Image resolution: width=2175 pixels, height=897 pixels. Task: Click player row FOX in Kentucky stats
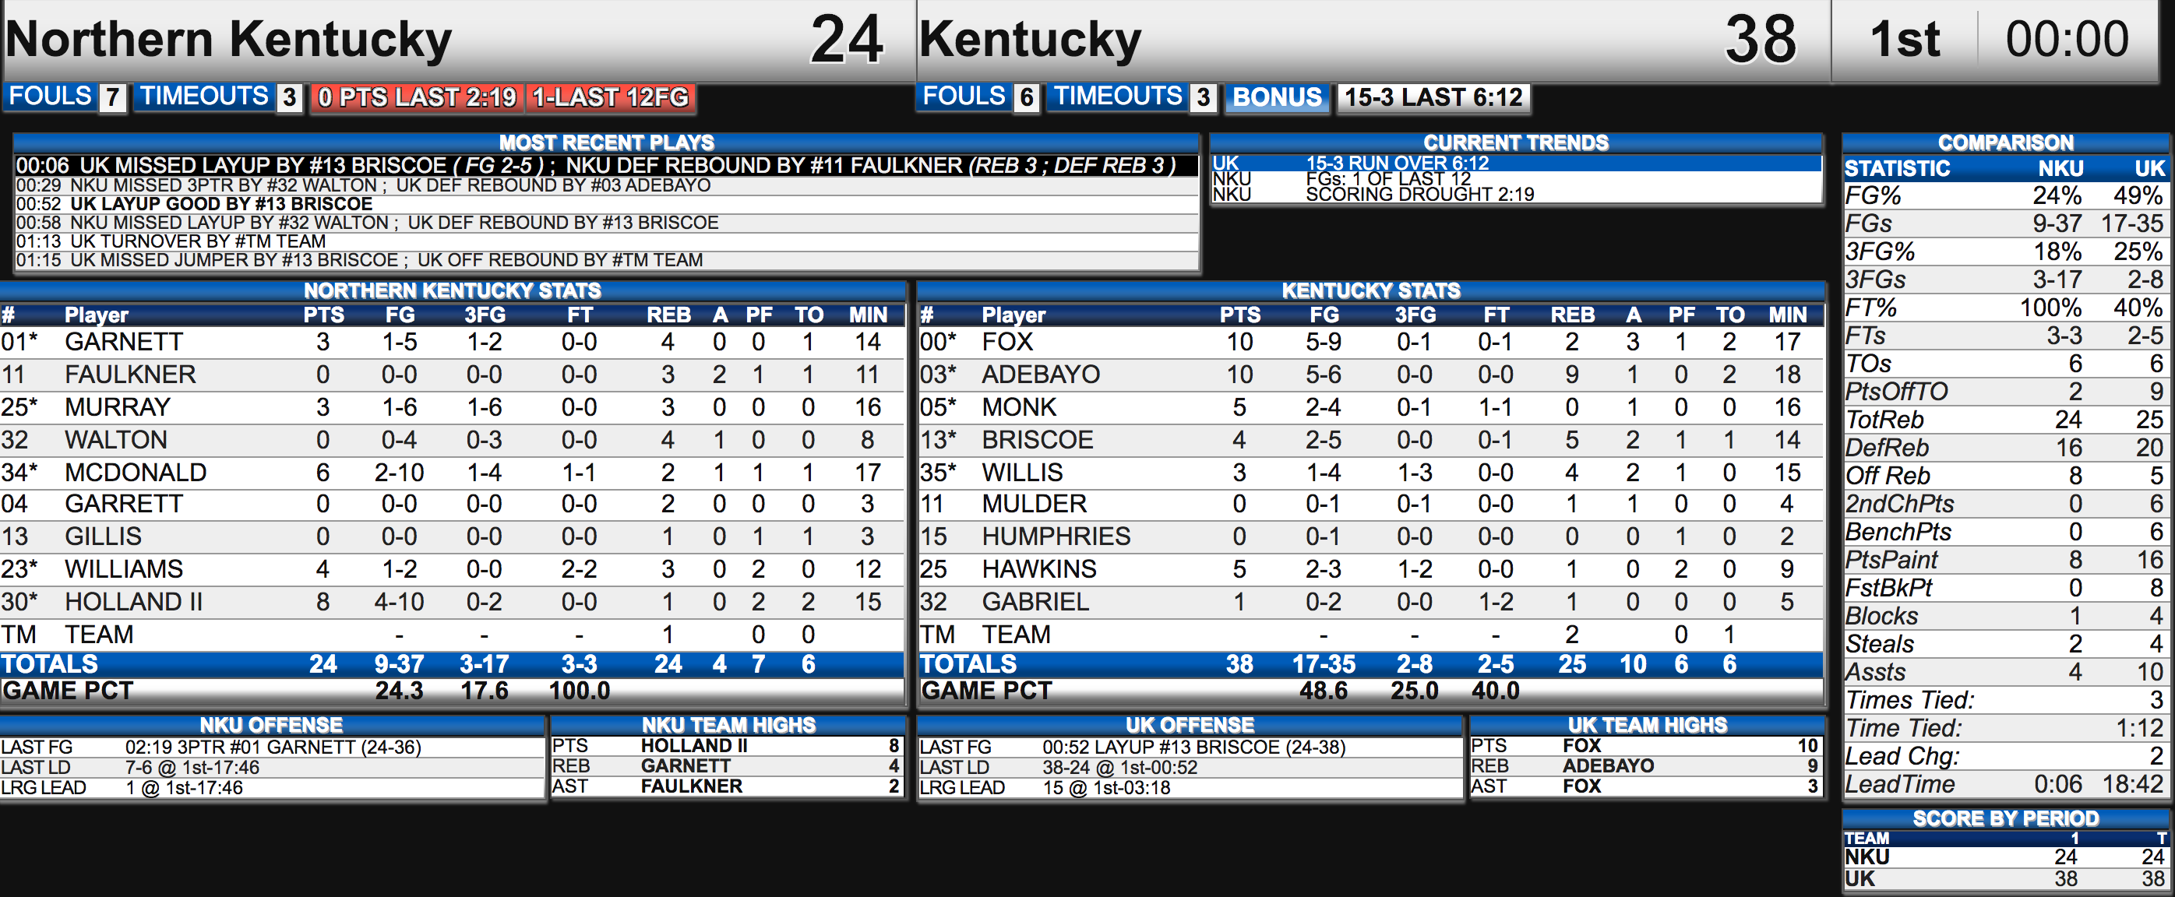(1370, 342)
